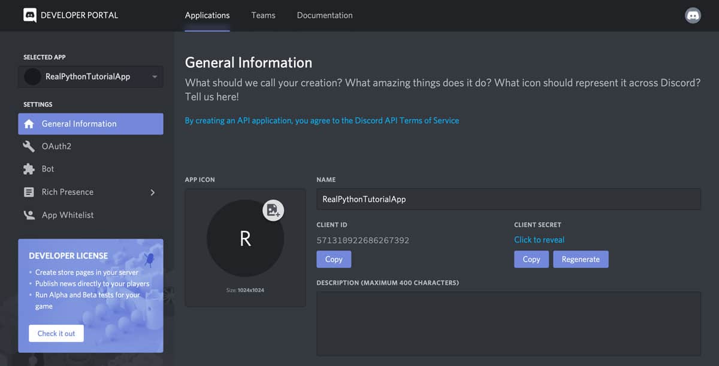Viewport: 719px width, 366px height.
Task: Open the selected app dropdown arrow
Action: [x=155, y=77]
